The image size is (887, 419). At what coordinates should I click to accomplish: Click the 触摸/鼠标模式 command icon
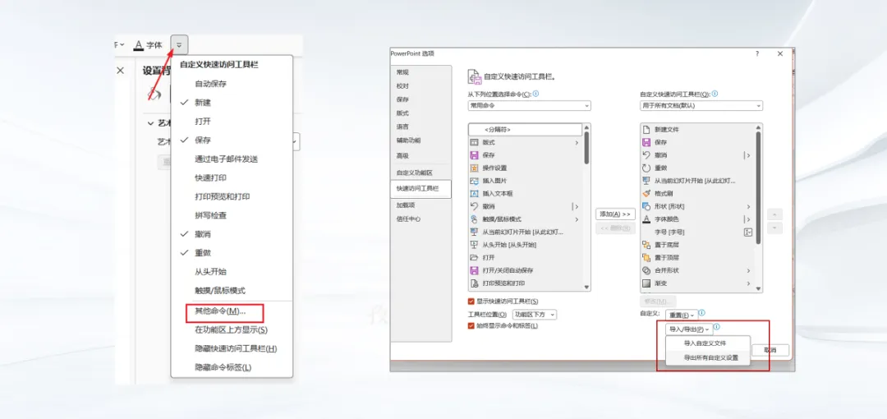pyautogui.click(x=475, y=219)
